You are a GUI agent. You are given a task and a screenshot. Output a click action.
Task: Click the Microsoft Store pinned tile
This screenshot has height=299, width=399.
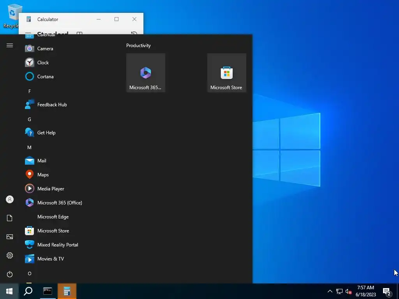click(227, 73)
